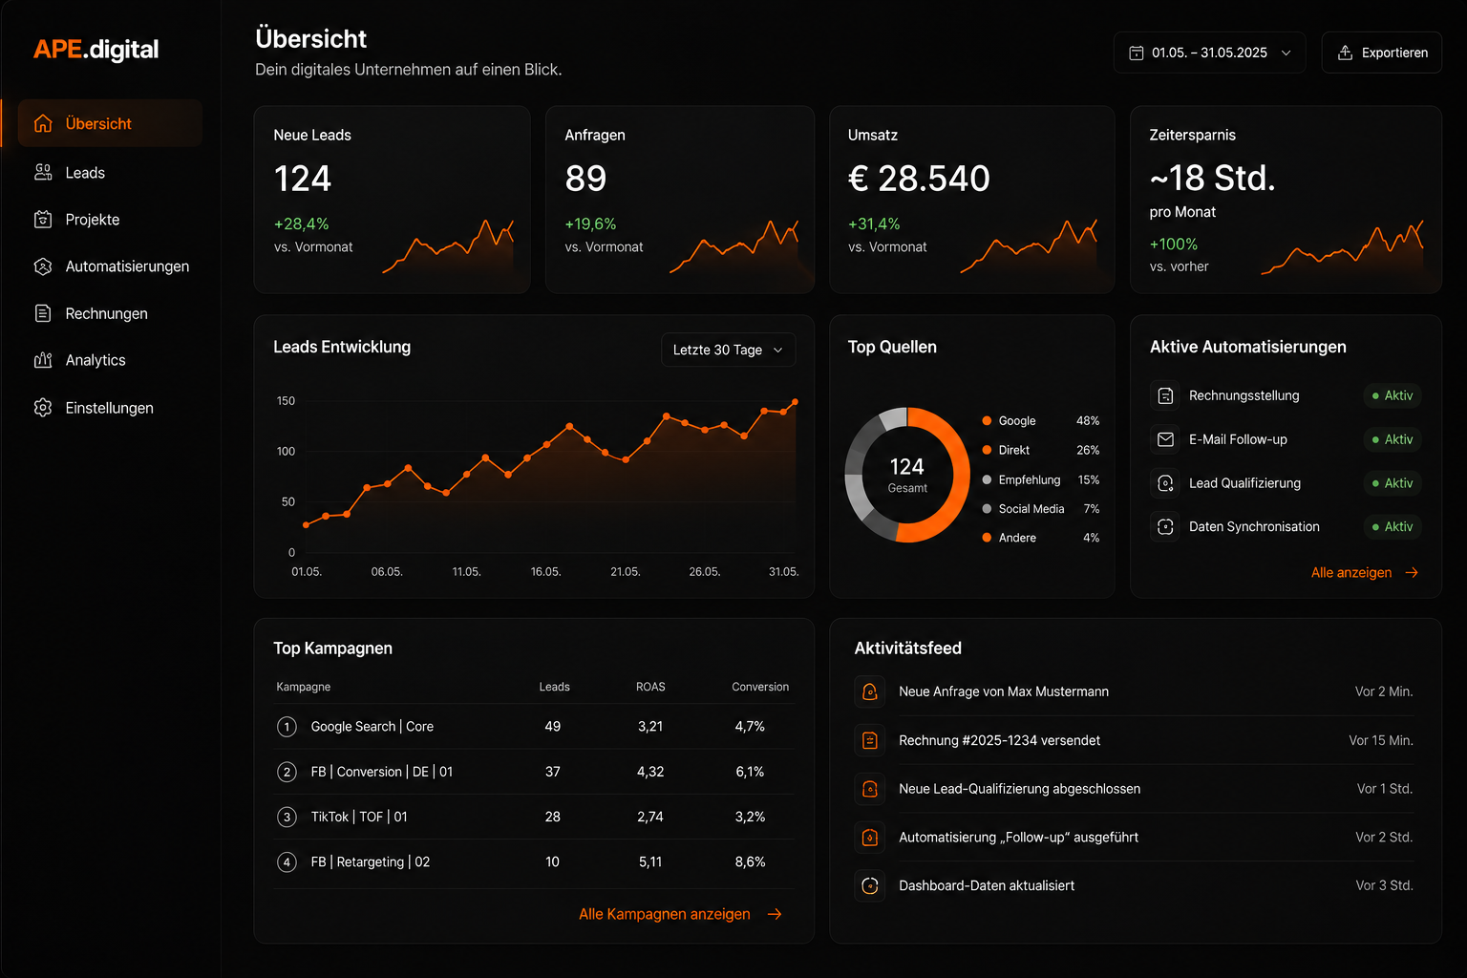
Task: Select the Google Search | Core campaign row
Action: (534, 727)
